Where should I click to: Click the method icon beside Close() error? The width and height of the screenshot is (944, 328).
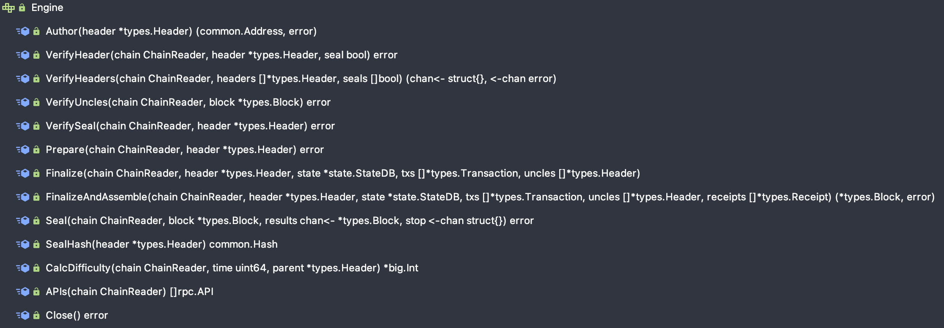(x=23, y=315)
